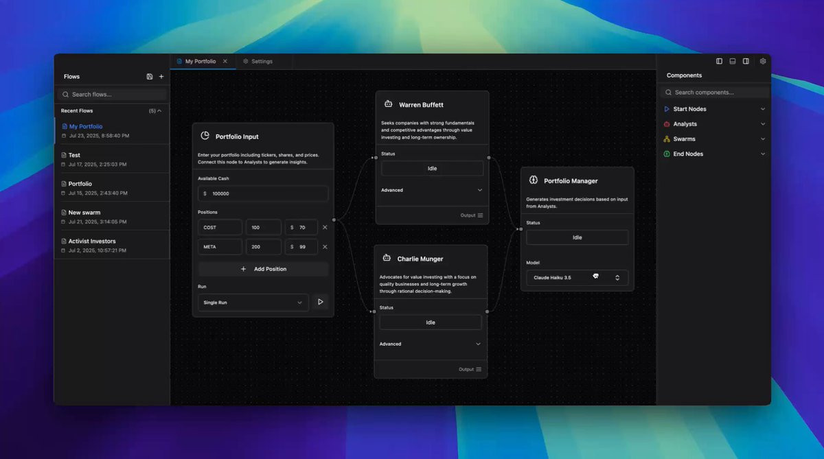Switch to the Settings tab
Screen dimensions: 824x459
(x=262, y=61)
